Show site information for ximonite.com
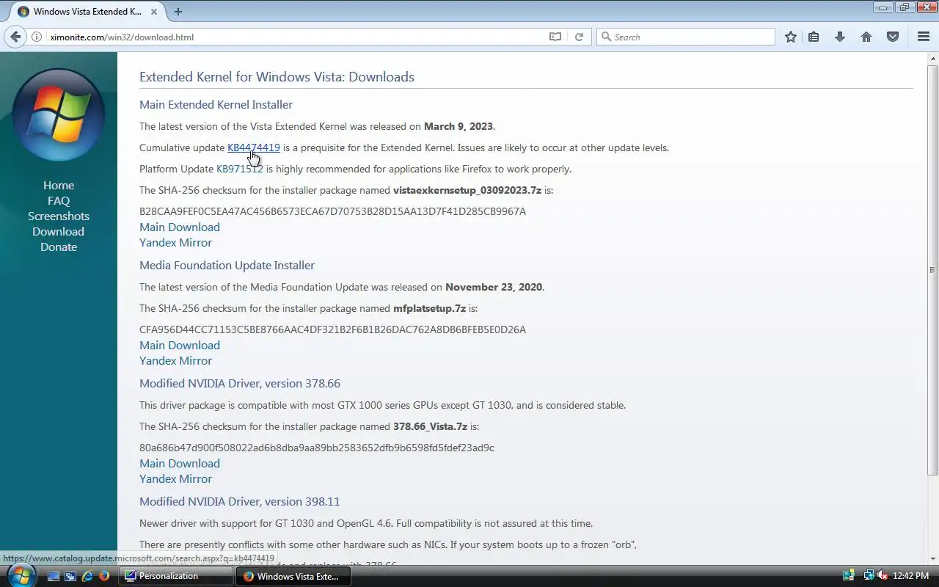Image resolution: width=939 pixels, height=587 pixels. 37,37
